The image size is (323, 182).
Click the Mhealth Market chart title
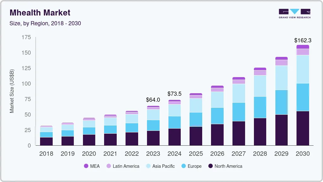[40, 13]
